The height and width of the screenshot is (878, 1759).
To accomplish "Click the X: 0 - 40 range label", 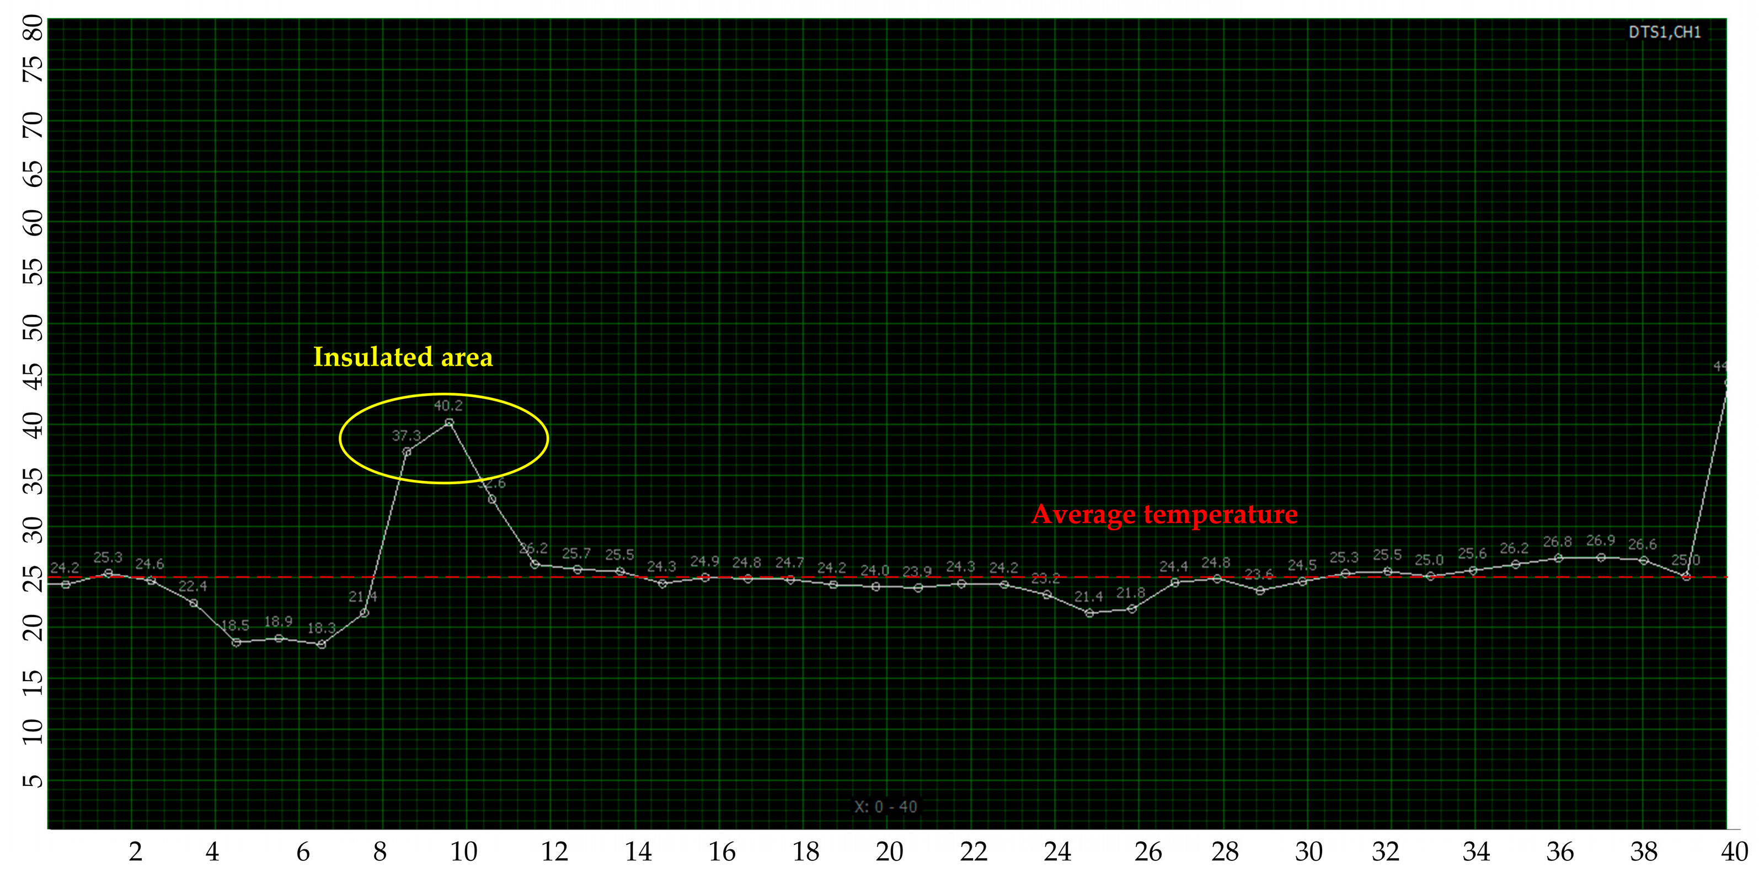I will [886, 806].
